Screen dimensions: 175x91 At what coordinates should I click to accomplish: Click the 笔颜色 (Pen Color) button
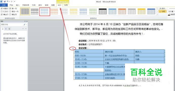pyautogui.click(x=171, y=14)
